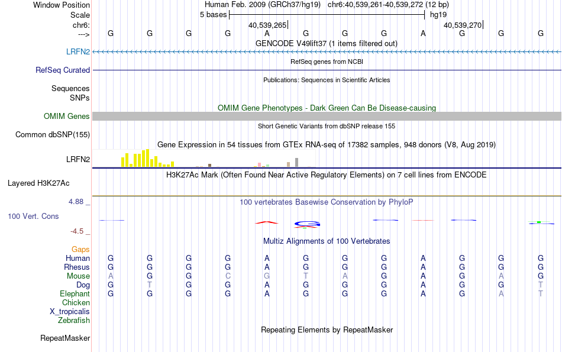Select the Dog alignment row label

(x=83, y=285)
